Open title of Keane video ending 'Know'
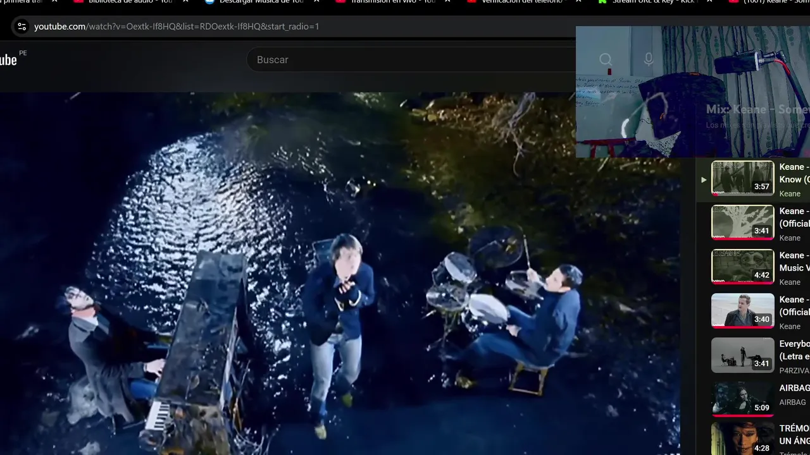 tap(794, 173)
